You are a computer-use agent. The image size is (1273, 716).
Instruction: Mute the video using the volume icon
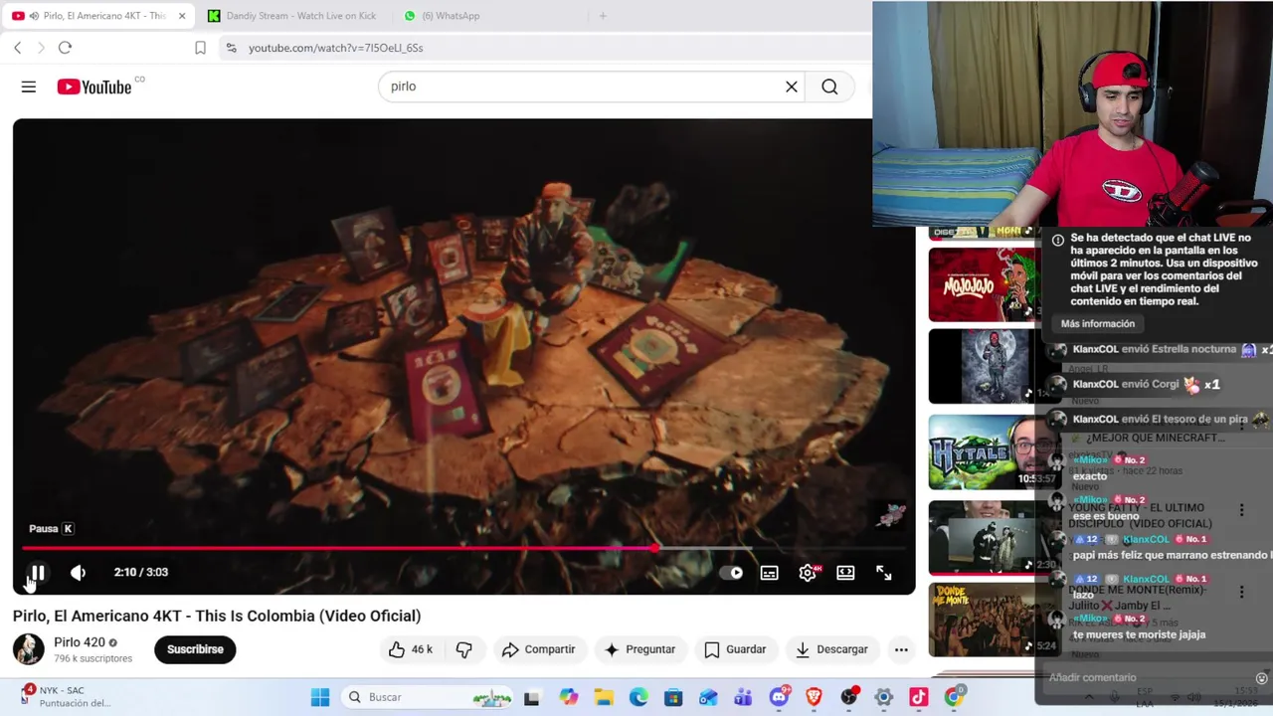point(78,572)
